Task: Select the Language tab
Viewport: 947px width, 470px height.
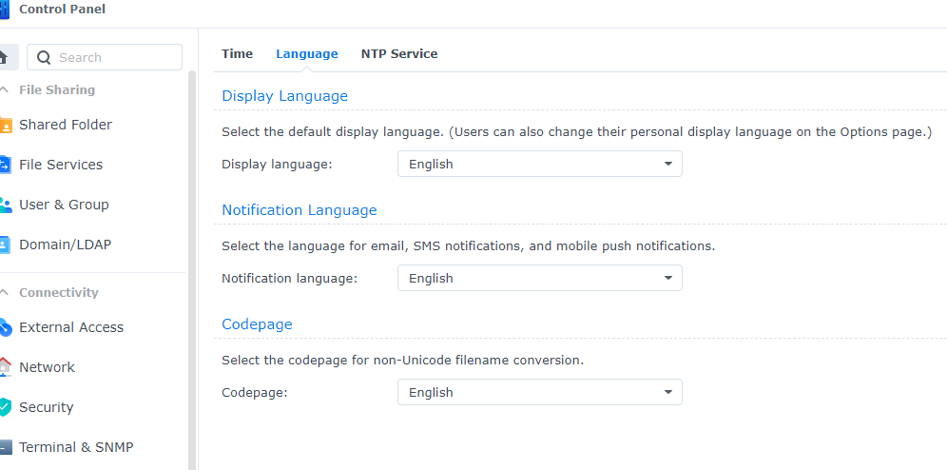Action: coord(306,53)
